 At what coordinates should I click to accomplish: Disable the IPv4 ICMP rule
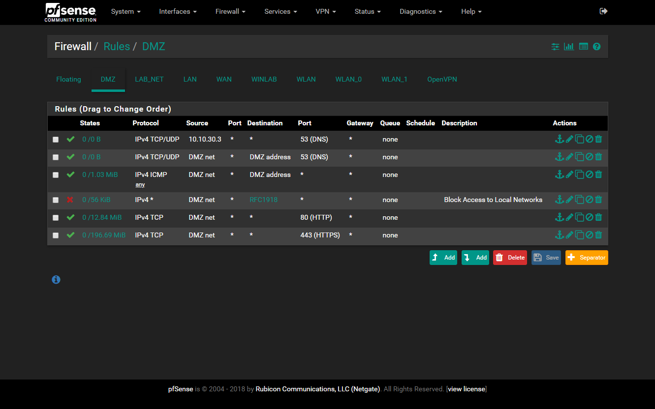pyautogui.click(x=589, y=175)
